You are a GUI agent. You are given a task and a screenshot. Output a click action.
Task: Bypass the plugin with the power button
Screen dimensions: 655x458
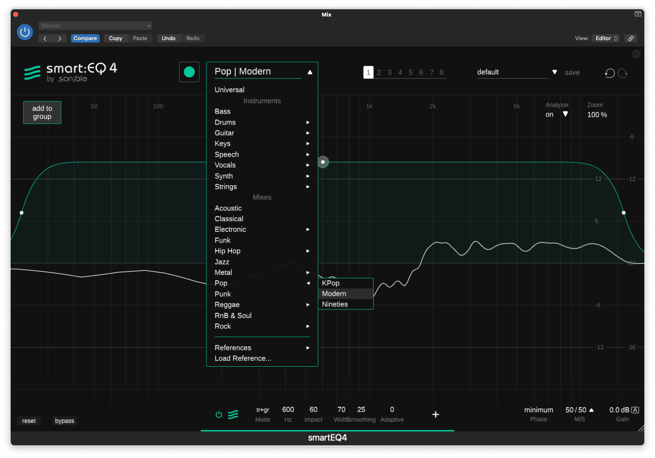click(24, 32)
